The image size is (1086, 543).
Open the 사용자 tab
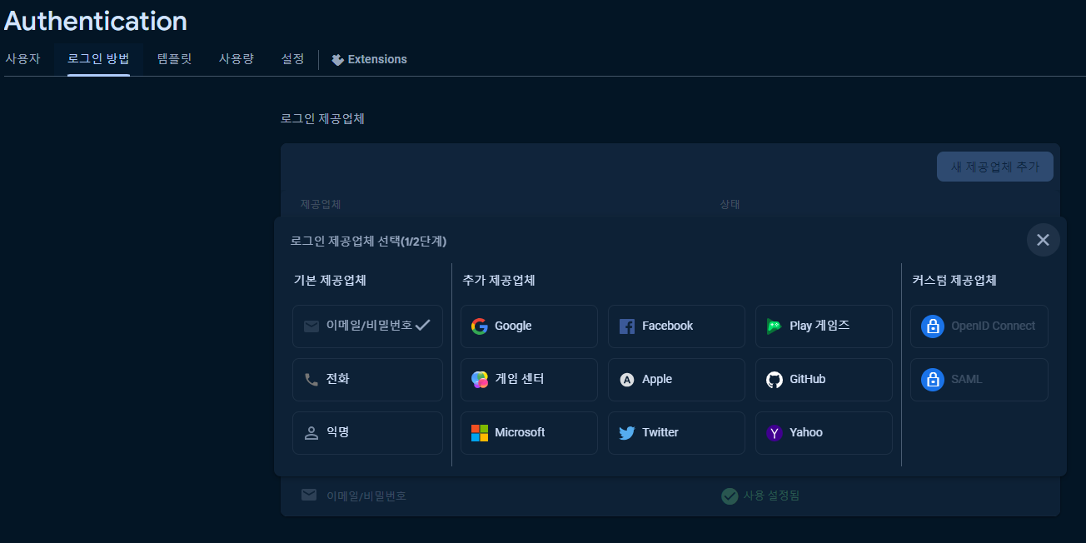tap(22, 59)
